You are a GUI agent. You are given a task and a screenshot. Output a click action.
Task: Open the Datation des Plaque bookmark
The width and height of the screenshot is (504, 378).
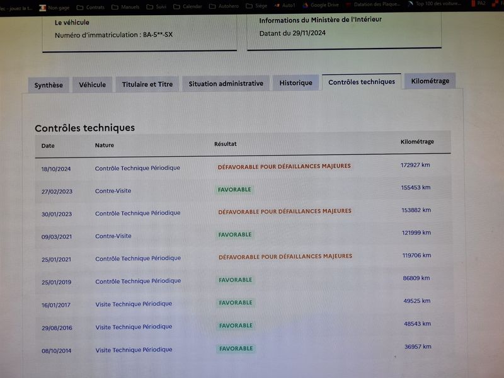[373, 4]
